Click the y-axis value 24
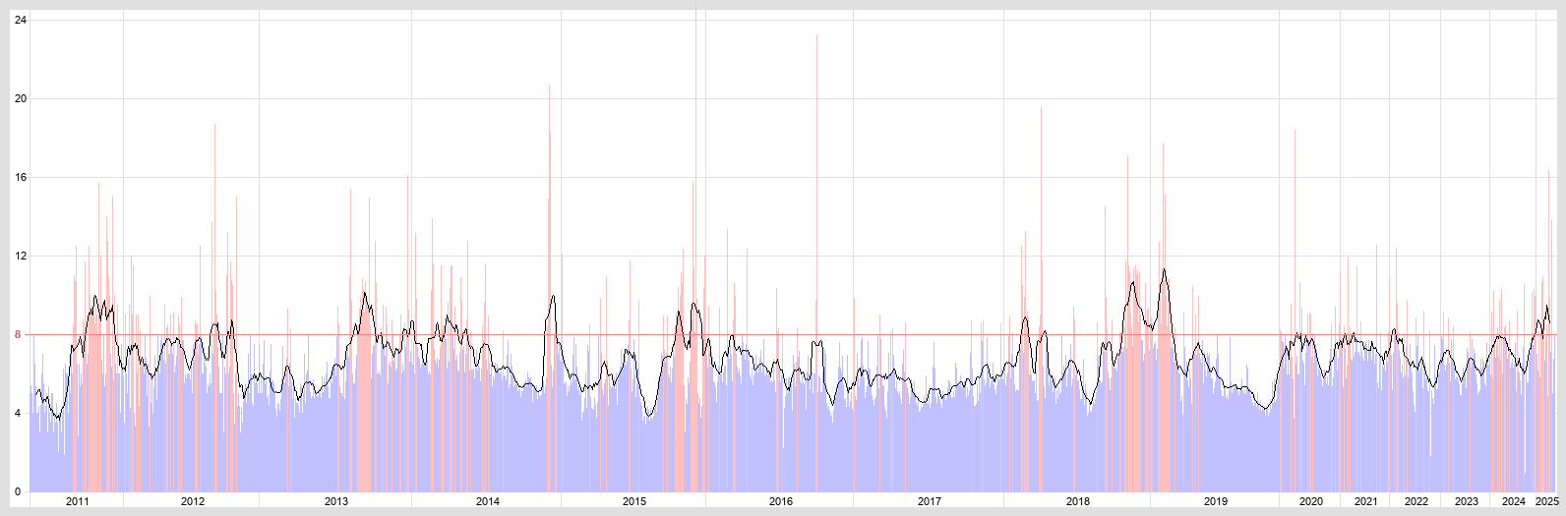Image resolution: width=1566 pixels, height=516 pixels. tap(21, 20)
